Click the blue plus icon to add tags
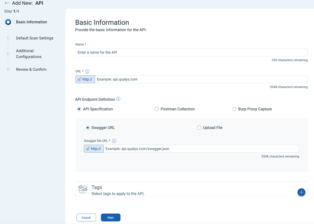The width and height of the screenshot is (314, 224). pyautogui.click(x=301, y=192)
